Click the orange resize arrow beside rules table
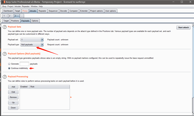The height and width of the screenshot is (116, 194). coord(71,97)
